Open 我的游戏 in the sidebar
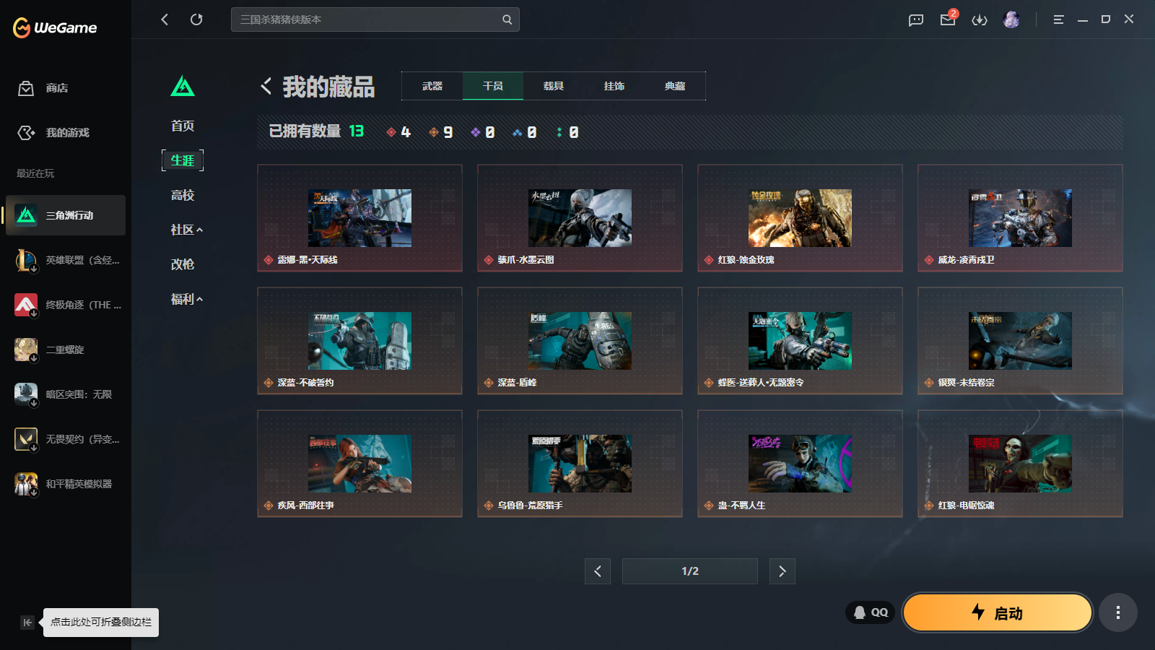 [x=66, y=133]
